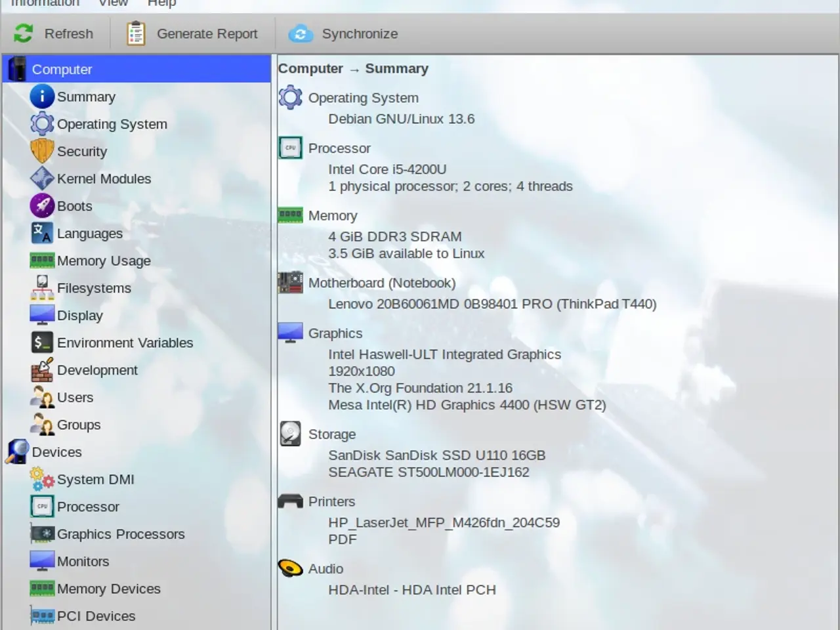Click the blue info icon for Summary
The height and width of the screenshot is (630, 840).
click(42, 96)
